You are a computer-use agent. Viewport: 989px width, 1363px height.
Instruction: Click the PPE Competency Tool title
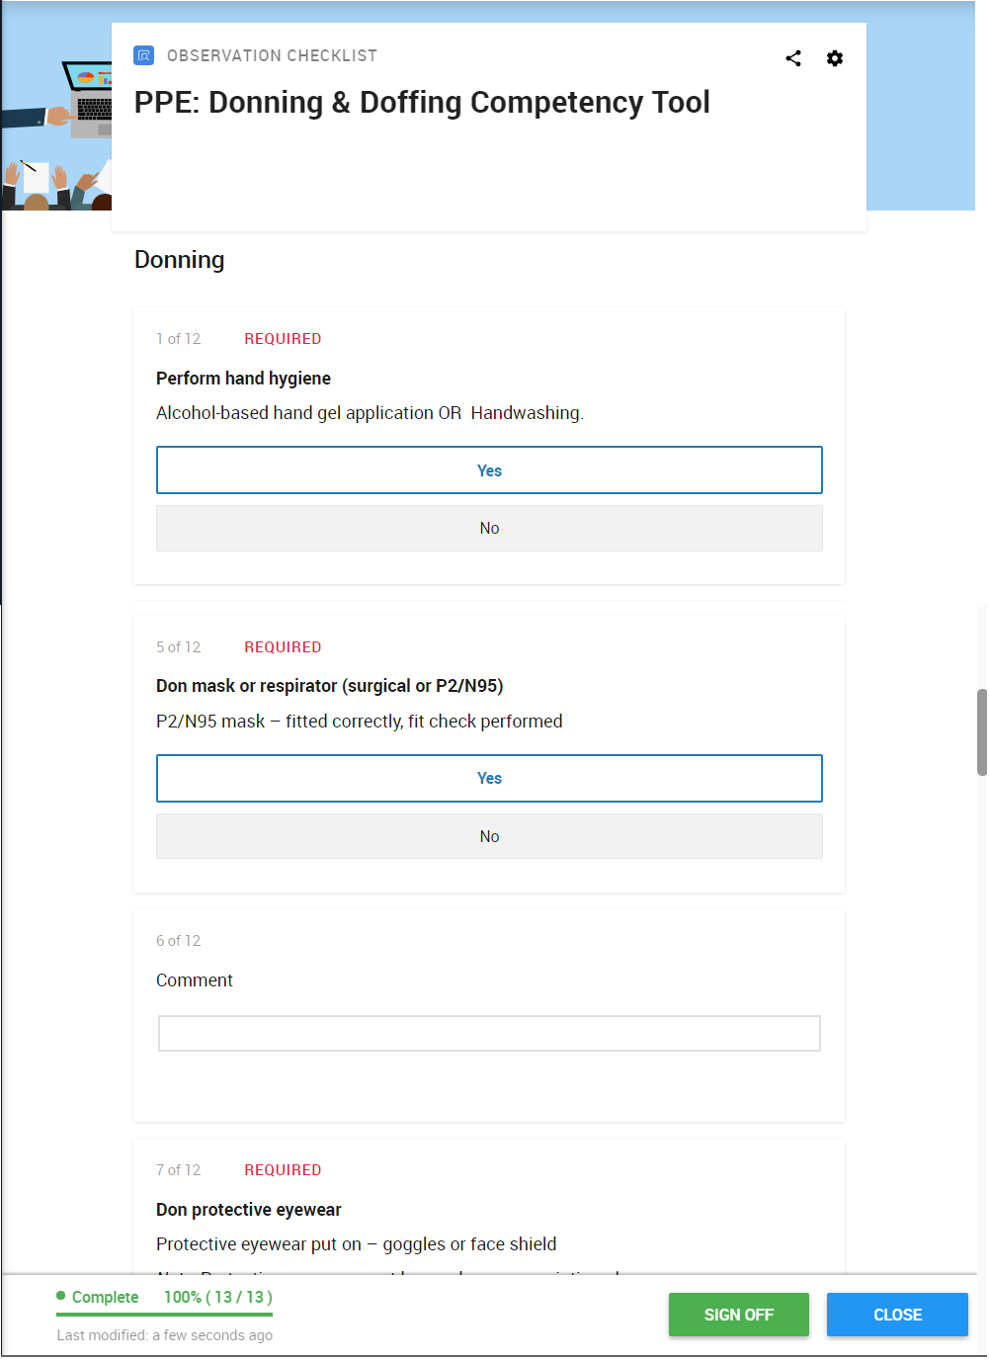click(423, 102)
